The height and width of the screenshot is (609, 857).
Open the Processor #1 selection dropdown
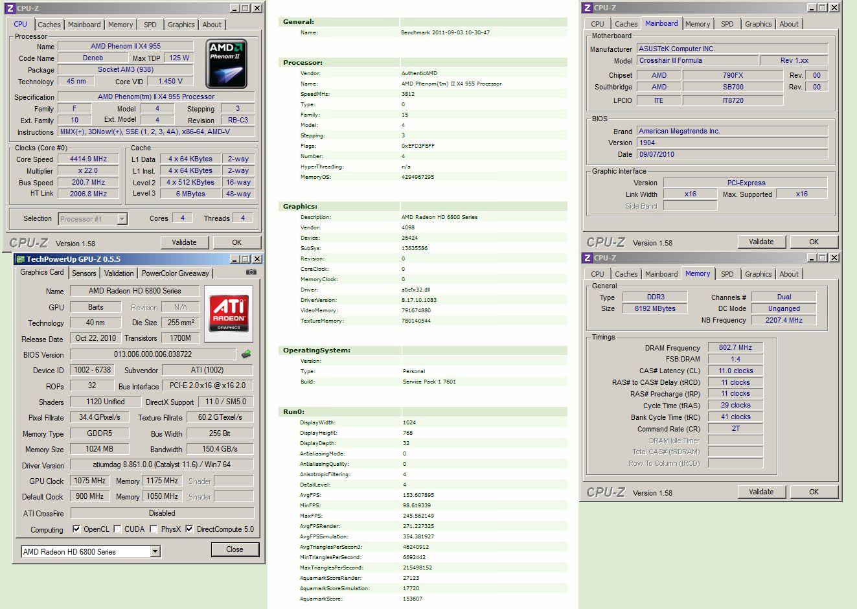[122, 219]
